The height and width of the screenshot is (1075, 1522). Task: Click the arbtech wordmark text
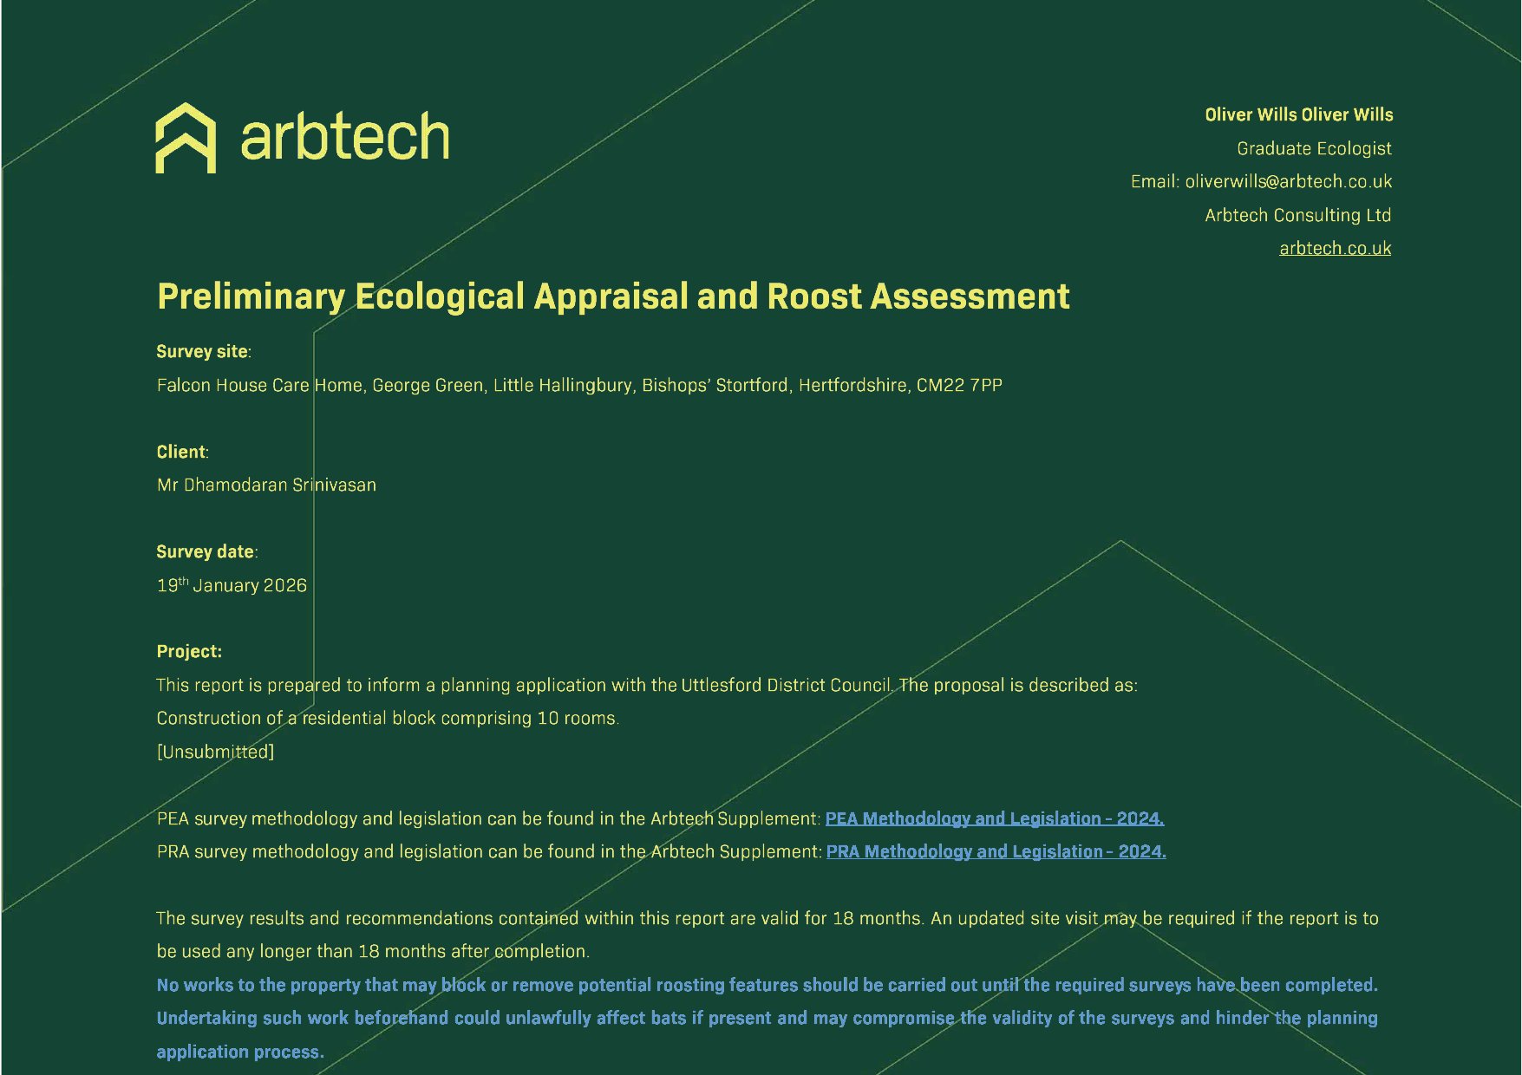coord(344,139)
